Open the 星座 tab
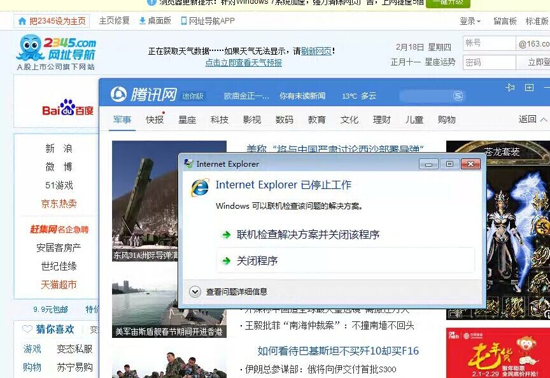Image resolution: width=550 pixels, height=378 pixels. click(187, 120)
